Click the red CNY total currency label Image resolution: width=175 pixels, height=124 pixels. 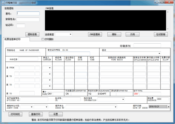(136, 94)
